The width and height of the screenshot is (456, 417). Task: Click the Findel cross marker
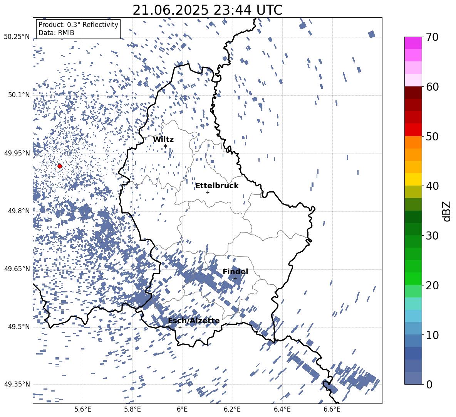[235, 279]
